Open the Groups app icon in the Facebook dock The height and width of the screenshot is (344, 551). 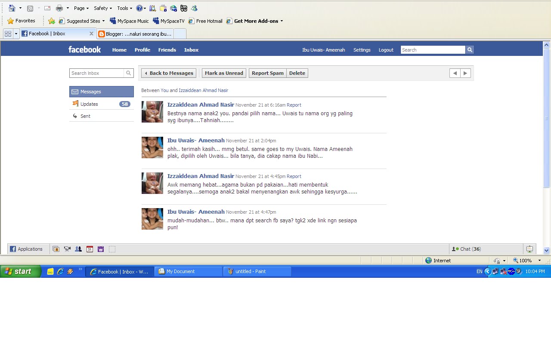78,249
